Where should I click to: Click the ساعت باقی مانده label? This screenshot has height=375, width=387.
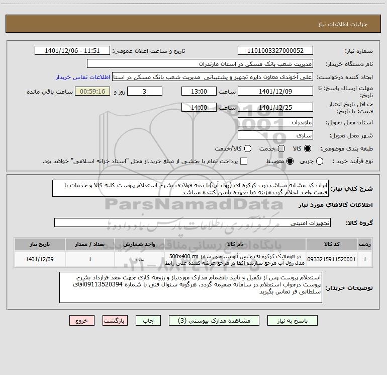[50, 92]
